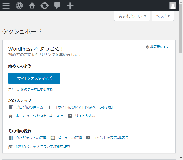183x160 pixels.
Task: Dismiss the welcome panel via 非表示にする
Action: point(158,47)
